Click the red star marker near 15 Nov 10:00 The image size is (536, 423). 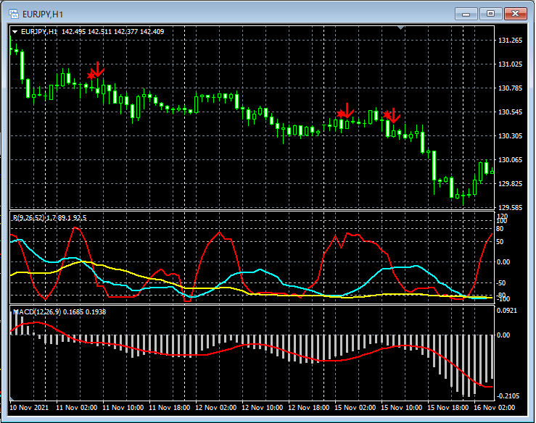point(387,115)
